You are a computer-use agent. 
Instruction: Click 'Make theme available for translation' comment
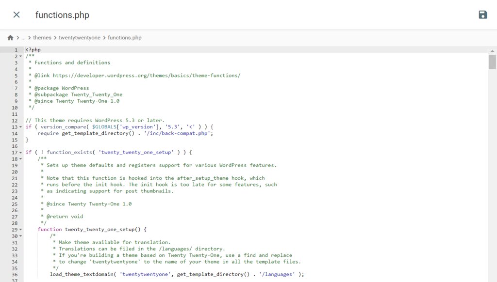(x=115, y=242)
